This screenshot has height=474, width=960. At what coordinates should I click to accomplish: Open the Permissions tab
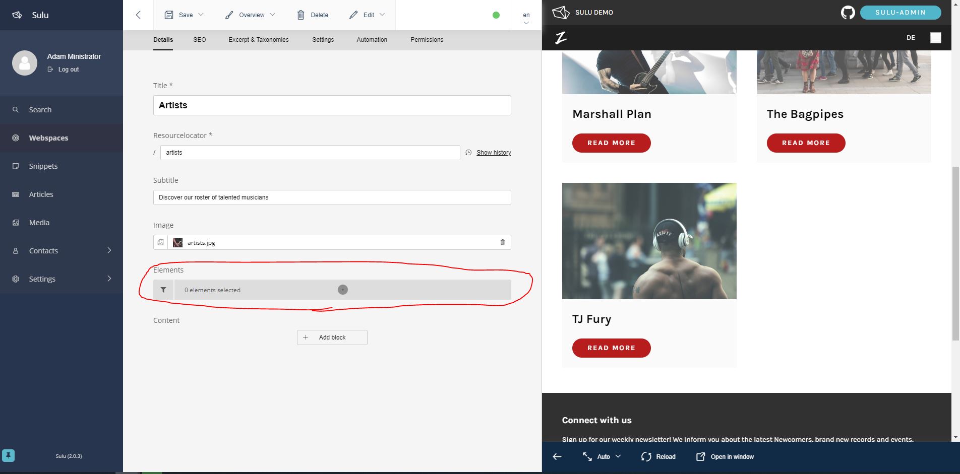(427, 40)
